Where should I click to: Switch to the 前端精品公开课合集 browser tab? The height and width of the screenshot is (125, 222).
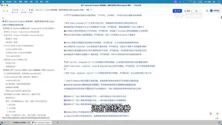click(20, 123)
